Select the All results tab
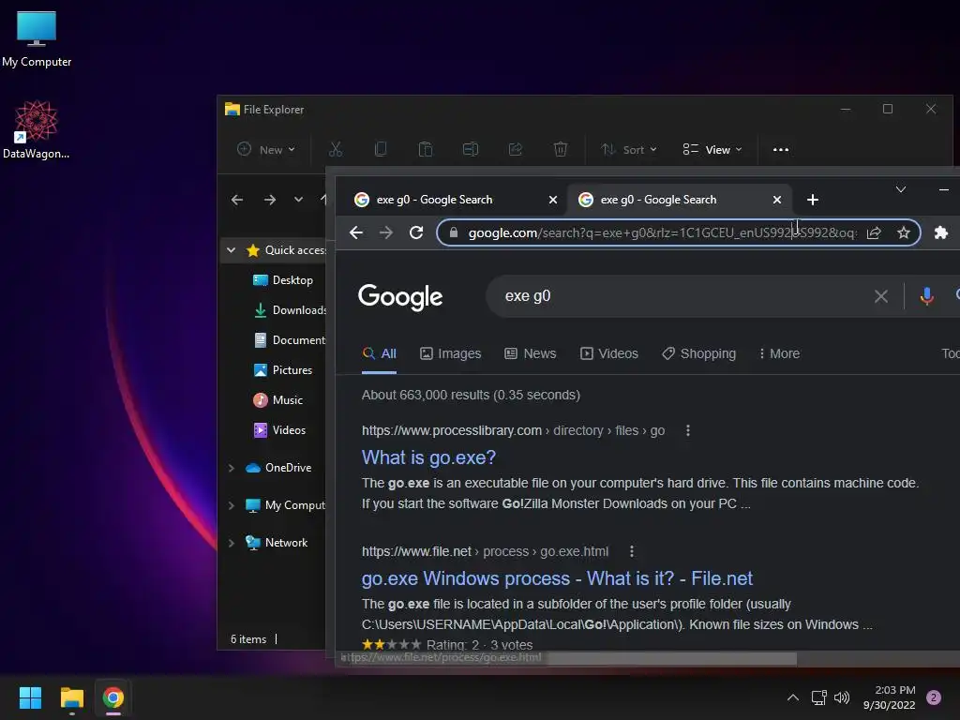Image resolution: width=960 pixels, height=720 pixels. 379,353
